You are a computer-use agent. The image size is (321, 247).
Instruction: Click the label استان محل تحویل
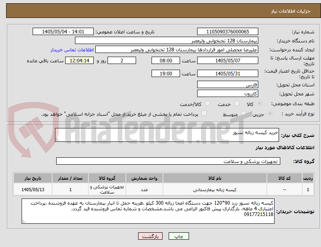(295, 85)
